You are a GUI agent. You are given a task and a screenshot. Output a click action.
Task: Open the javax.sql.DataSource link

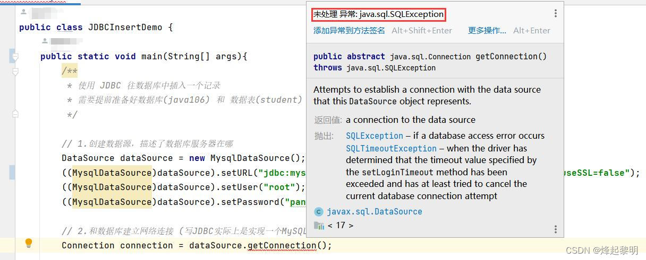(x=375, y=212)
